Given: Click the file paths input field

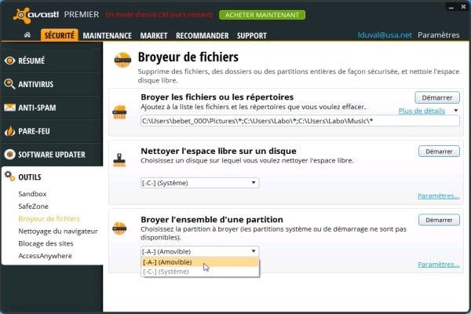Looking at the screenshot, I should pyautogui.click(x=300, y=121).
